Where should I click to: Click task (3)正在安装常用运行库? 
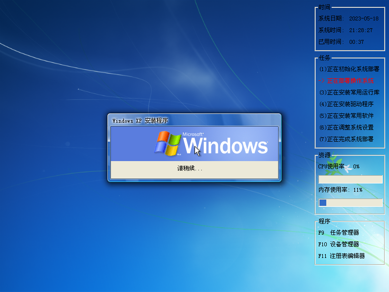pyautogui.click(x=349, y=92)
